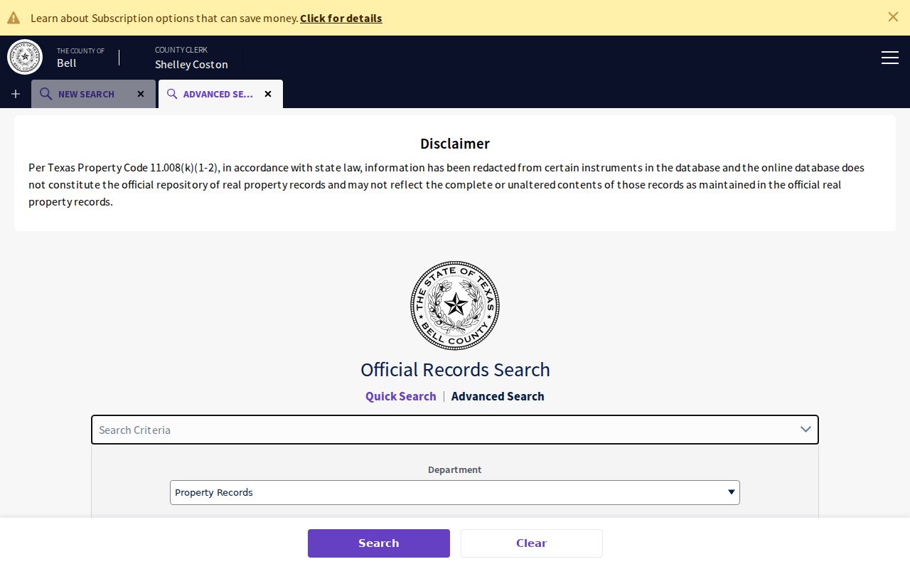Click the 'The County of Bell' header text
Image resolution: width=910 pixels, height=569 pixels.
[80, 57]
